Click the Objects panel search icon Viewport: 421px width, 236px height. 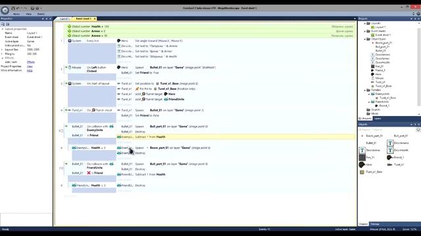pyautogui.click(x=418, y=130)
